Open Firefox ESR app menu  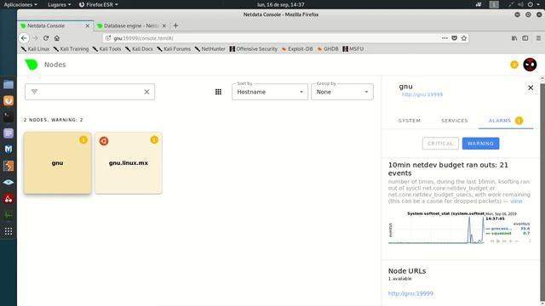[x=99, y=4]
